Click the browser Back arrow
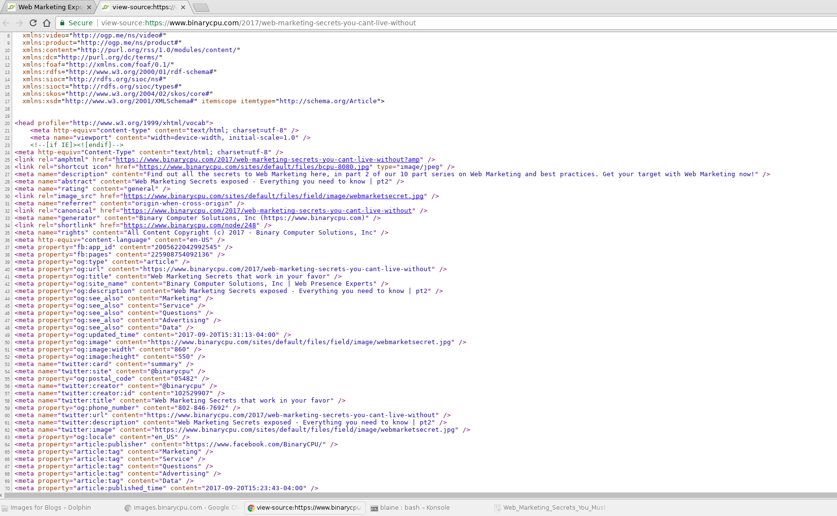837x516 pixels. coord(6,23)
